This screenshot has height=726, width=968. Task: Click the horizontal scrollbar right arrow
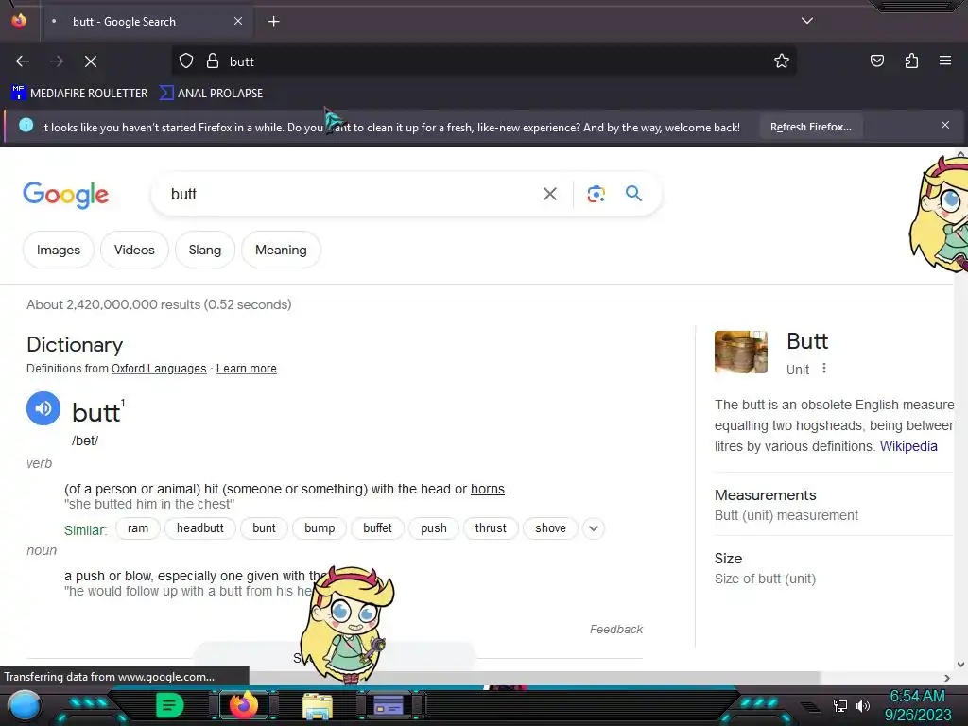tap(947, 678)
